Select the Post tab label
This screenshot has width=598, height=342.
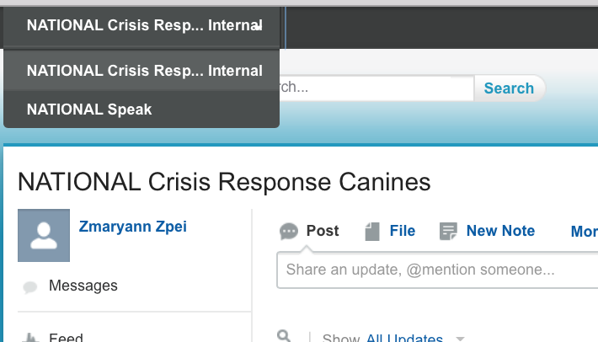(x=323, y=231)
